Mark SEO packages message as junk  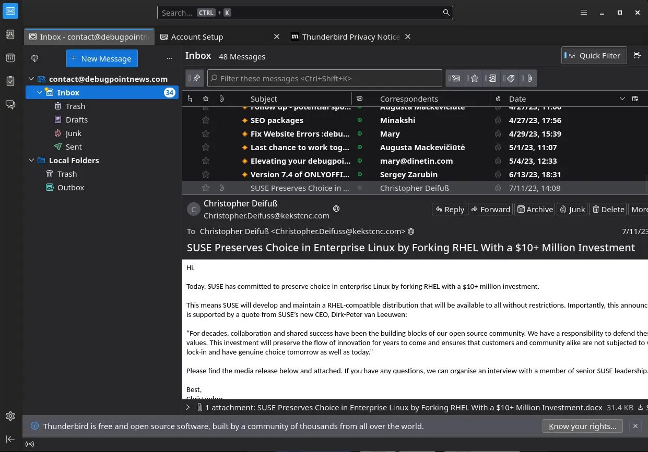(498, 120)
